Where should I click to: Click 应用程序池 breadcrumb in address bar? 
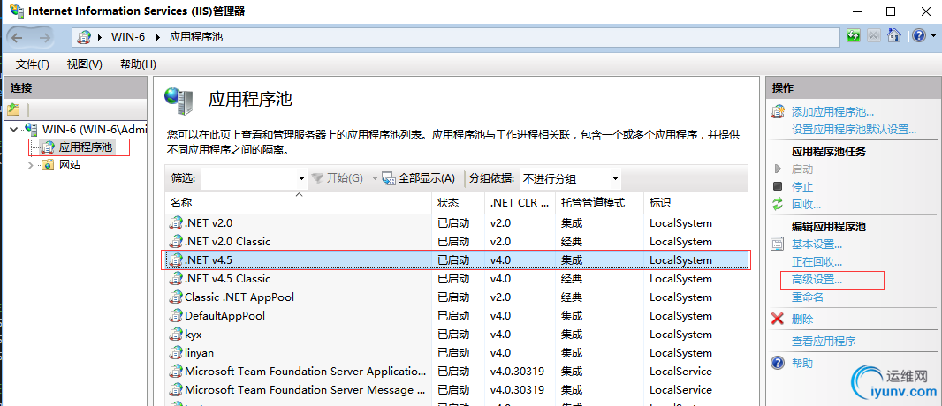pos(196,36)
